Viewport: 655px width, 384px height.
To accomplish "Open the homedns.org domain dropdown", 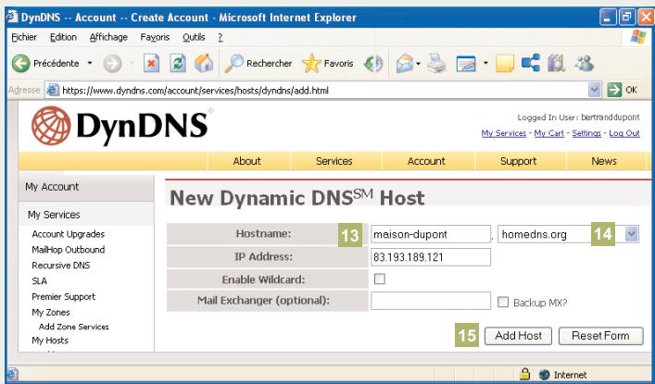I will point(568,234).
